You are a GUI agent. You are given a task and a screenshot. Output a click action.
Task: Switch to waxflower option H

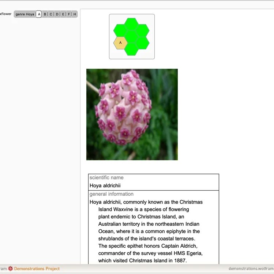(75, 14)
